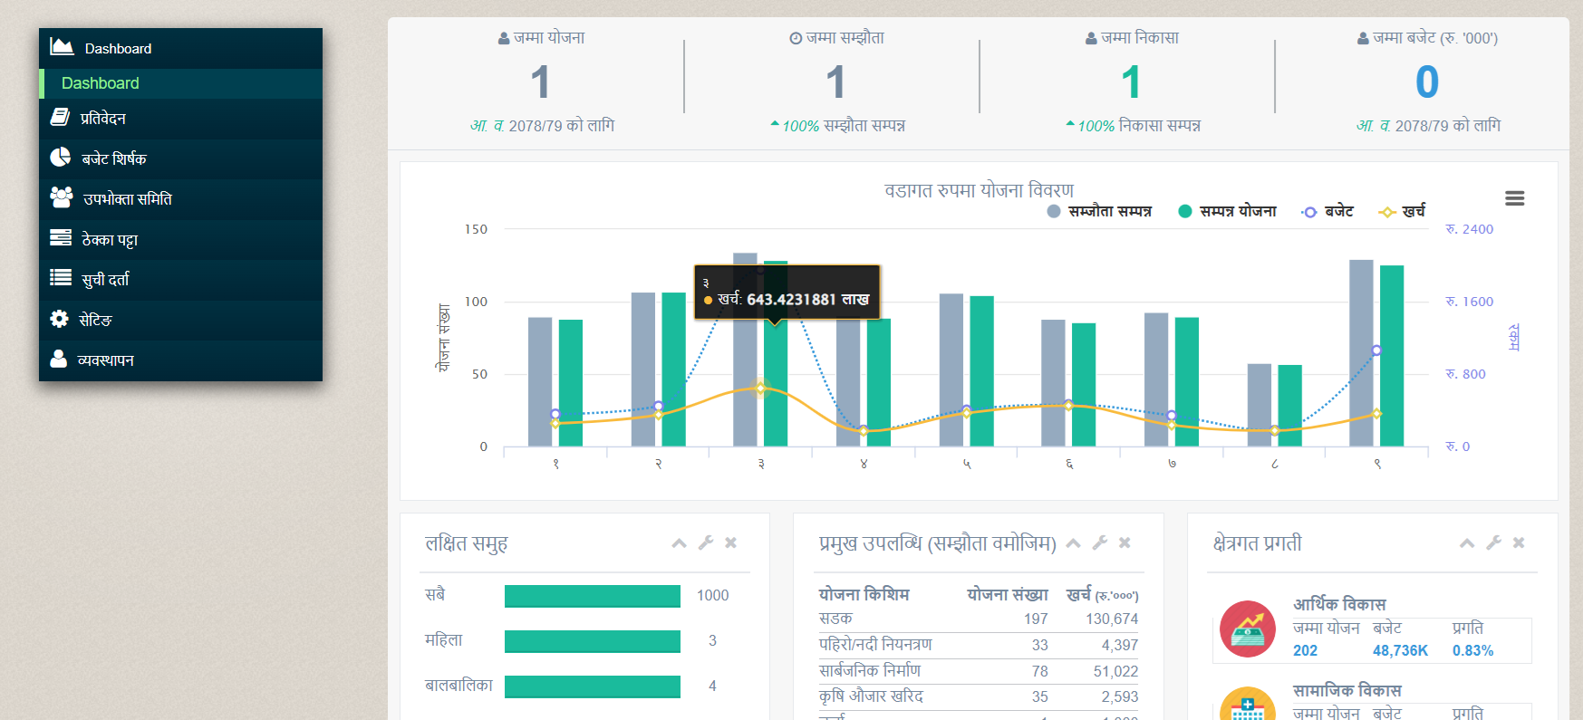Click the आर्थिक विकास round icon

pyautogui.click(x=1247, y=629)
